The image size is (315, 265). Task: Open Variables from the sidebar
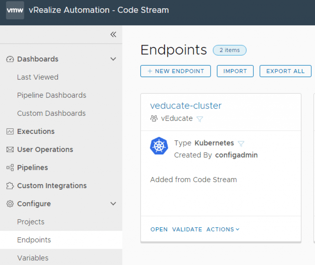pos(32,258)
